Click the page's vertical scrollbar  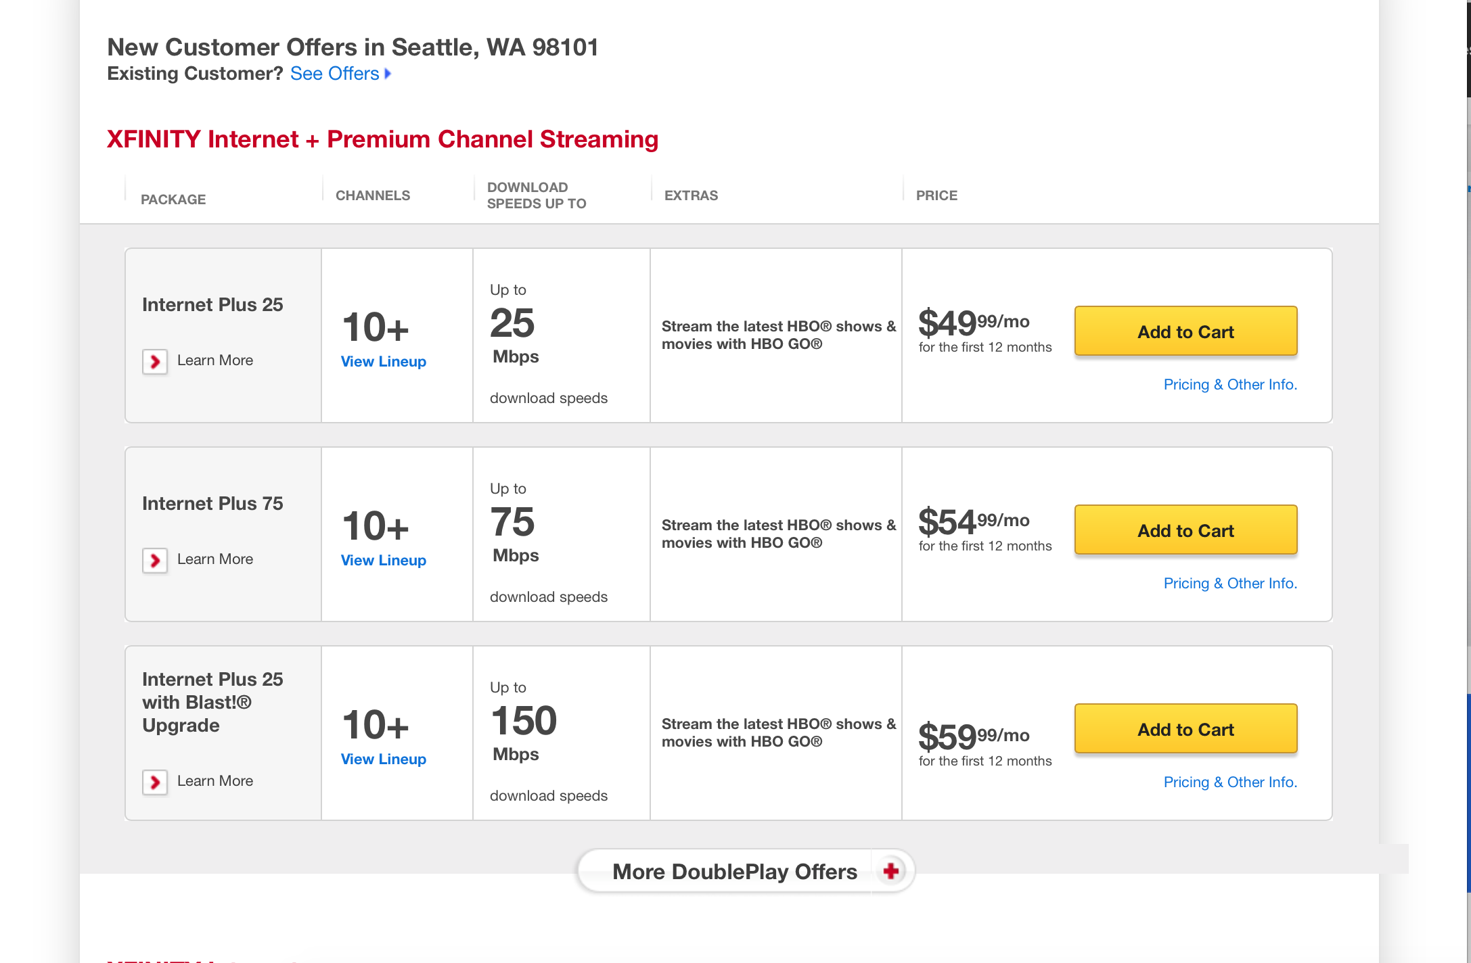1468,481
